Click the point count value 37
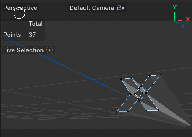The width and height of the screenshot is (192, 137). point(32,35)
